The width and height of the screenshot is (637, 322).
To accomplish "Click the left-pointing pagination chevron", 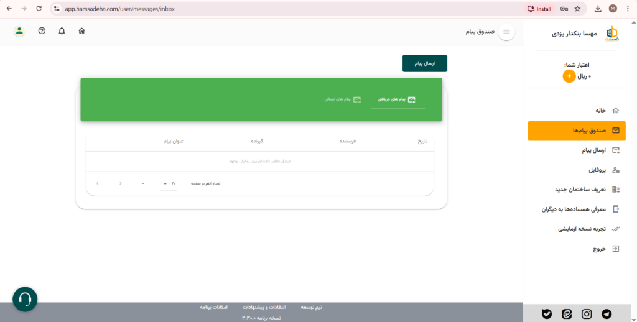I will (x=98, y=183).
